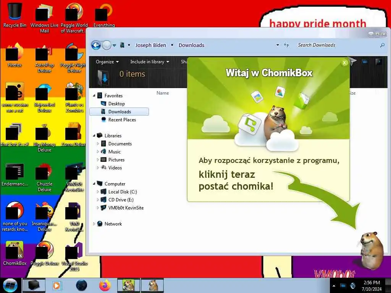Viewport: 391px width, 293px height.
Task: Select Downloads in the navigation pane
Action: point(119,112)
